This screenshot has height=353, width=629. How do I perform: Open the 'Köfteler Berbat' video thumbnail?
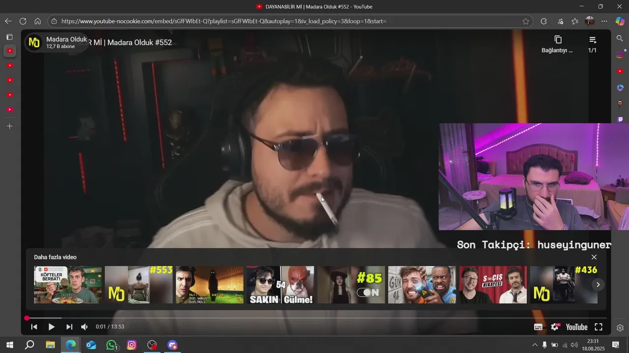(68, 285)
